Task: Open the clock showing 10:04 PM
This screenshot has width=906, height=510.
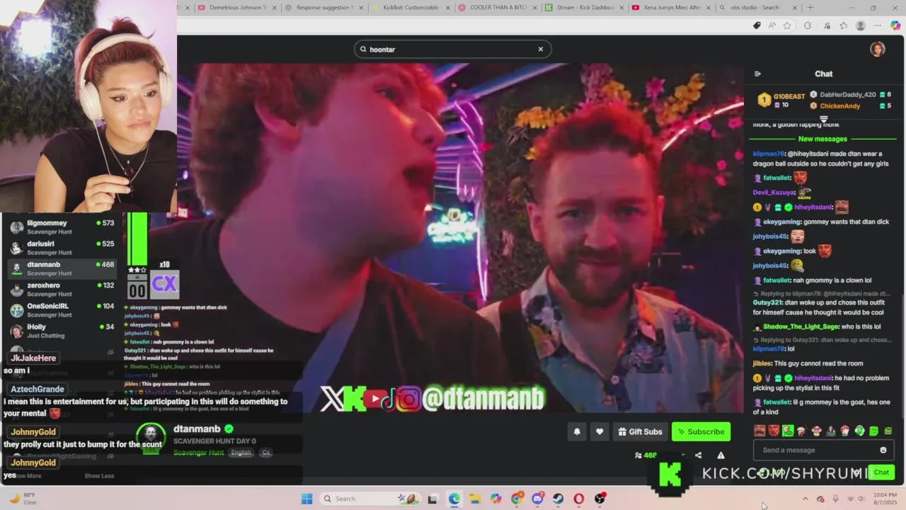Action: [885, 499]
